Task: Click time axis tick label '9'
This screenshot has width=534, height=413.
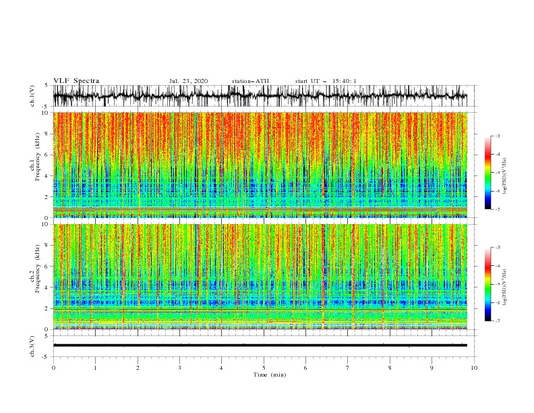Action: pos(432,368)
